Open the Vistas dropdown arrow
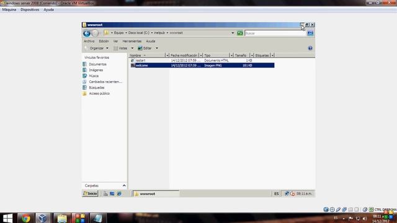The image size is (397, 223). tap(132, 48)
